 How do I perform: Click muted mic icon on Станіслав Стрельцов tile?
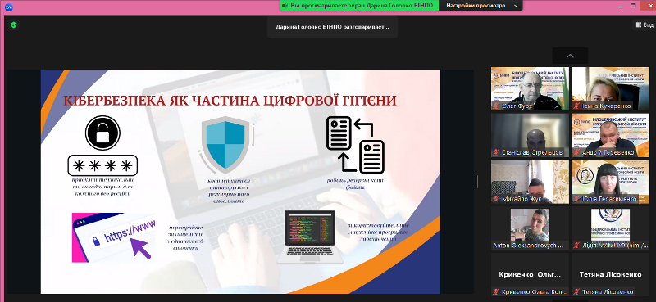coord(496,152)
